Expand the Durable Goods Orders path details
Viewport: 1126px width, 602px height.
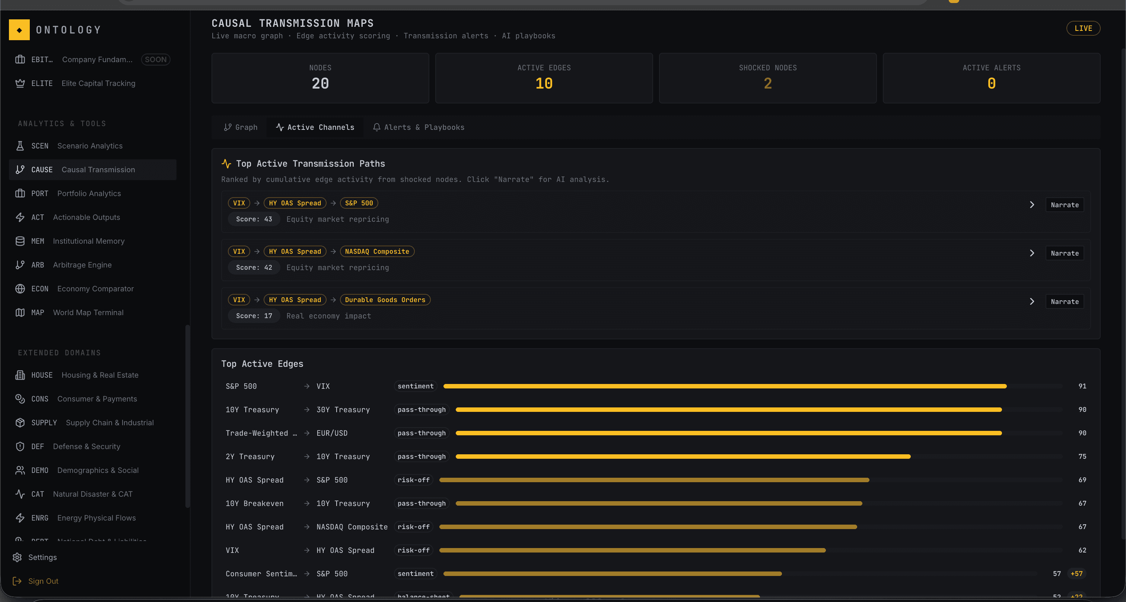point(1032,301)
